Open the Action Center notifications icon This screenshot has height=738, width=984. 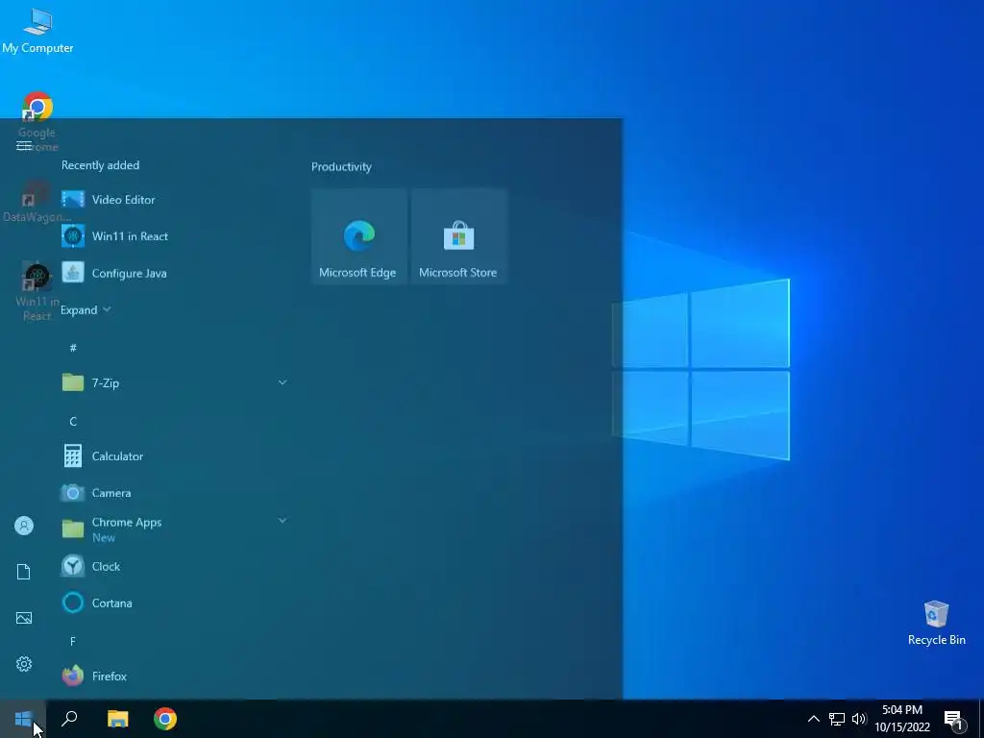953,719
